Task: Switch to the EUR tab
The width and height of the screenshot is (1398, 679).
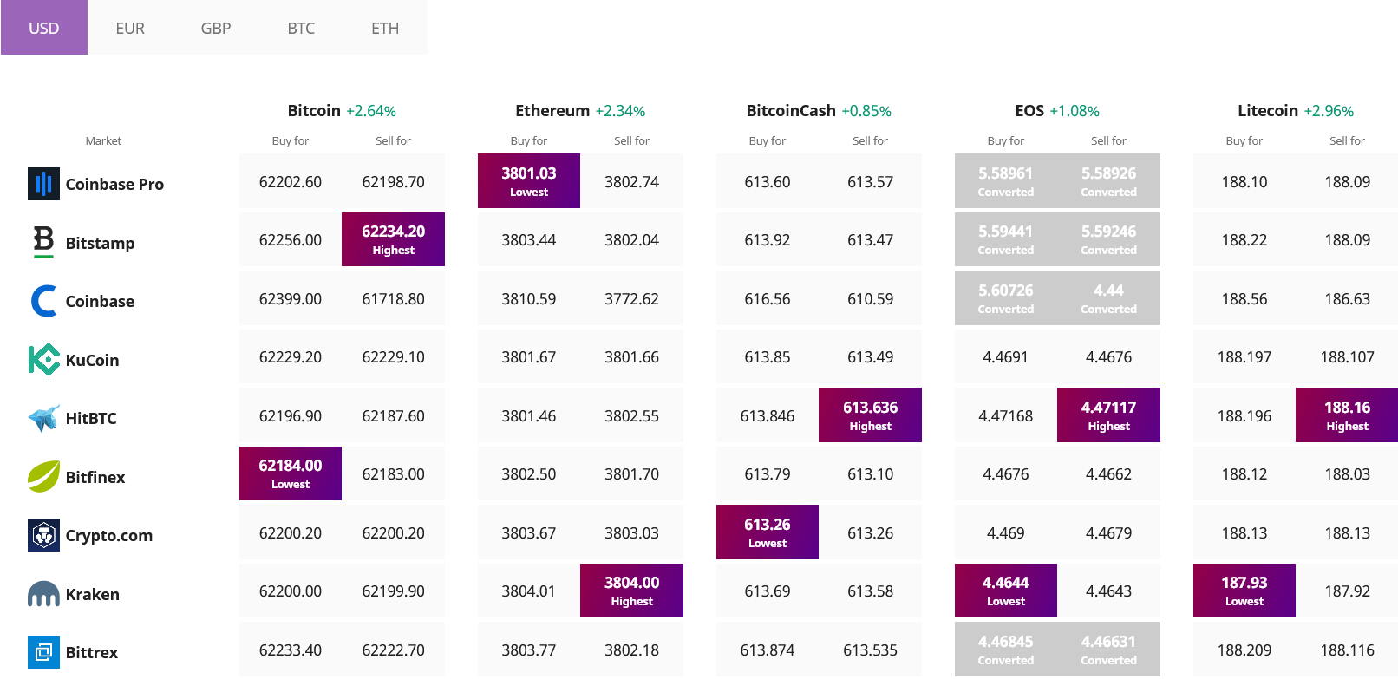Action: pyautogui.click(x=130, y=28)
